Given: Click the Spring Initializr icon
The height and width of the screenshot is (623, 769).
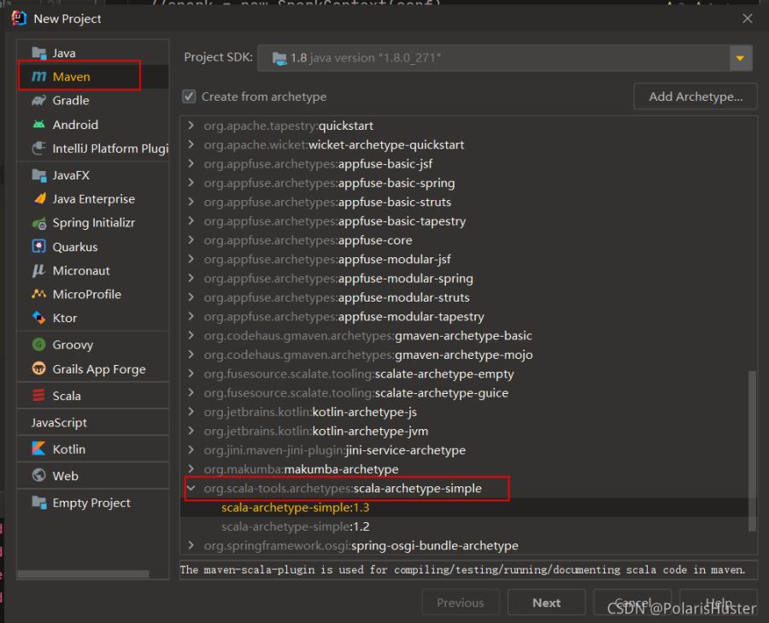Looking at the screenshot, I should [38, 223].
